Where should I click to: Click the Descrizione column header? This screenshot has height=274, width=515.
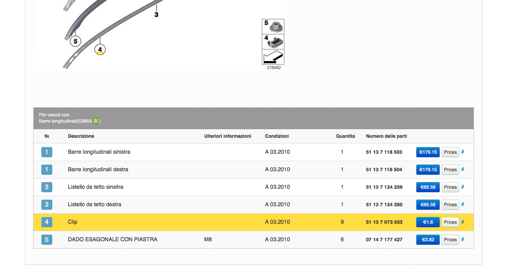81,136
